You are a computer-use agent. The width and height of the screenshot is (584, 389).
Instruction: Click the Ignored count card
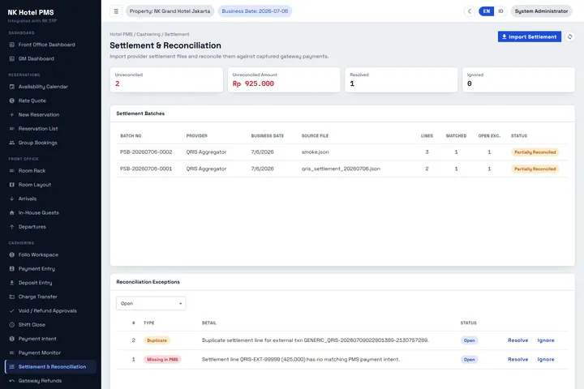518,79
